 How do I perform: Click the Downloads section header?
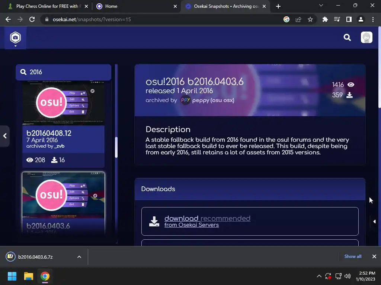click(x=250, y=189)
